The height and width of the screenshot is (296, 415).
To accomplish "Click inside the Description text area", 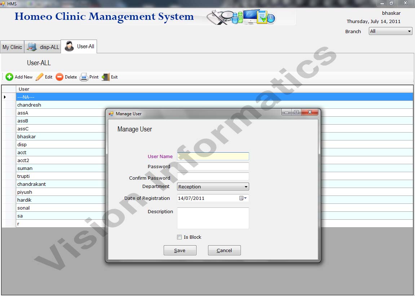I will [x=213, y=218].
